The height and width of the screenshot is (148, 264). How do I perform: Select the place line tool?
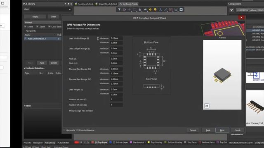[166, 9]
